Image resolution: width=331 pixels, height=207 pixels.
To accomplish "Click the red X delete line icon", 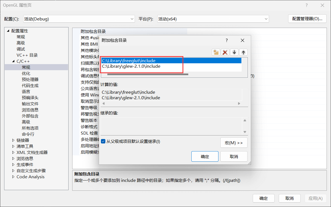I will point(225,52).
